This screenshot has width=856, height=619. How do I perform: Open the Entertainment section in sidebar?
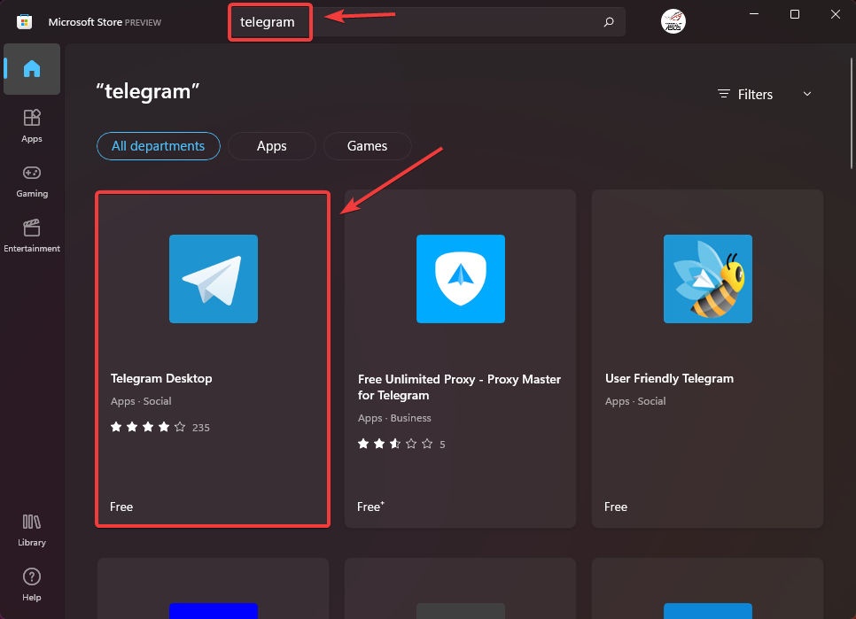(x=32, y=235)
